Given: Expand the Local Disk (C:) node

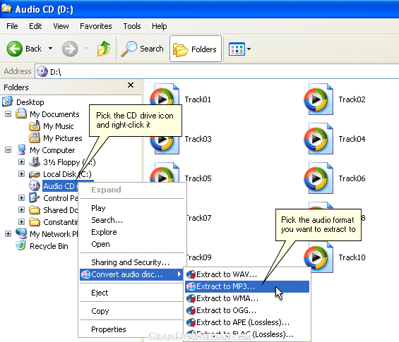Looking at the screenshot, I should tap(22, 173).
